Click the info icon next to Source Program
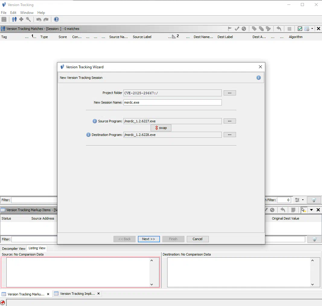The image size is (322, 306). pos(95,121)
